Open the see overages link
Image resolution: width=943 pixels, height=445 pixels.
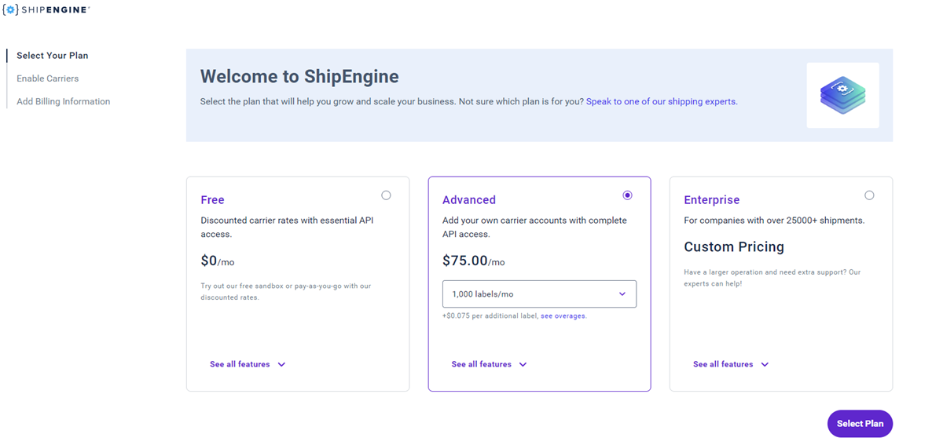[563, 316]
